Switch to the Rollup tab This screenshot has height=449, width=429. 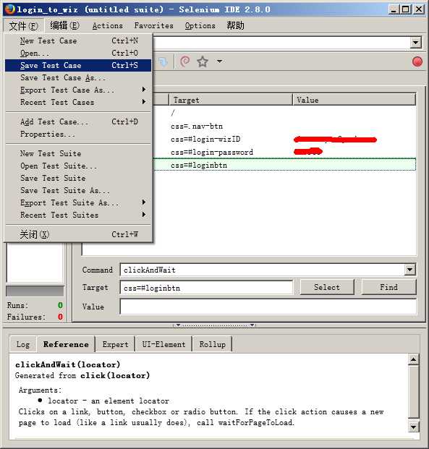pos(213,344)
